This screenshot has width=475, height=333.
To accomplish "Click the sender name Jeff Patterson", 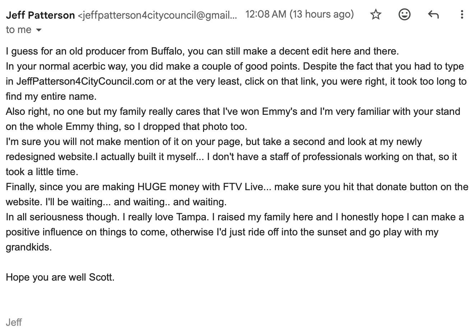I will coord(40,15).
